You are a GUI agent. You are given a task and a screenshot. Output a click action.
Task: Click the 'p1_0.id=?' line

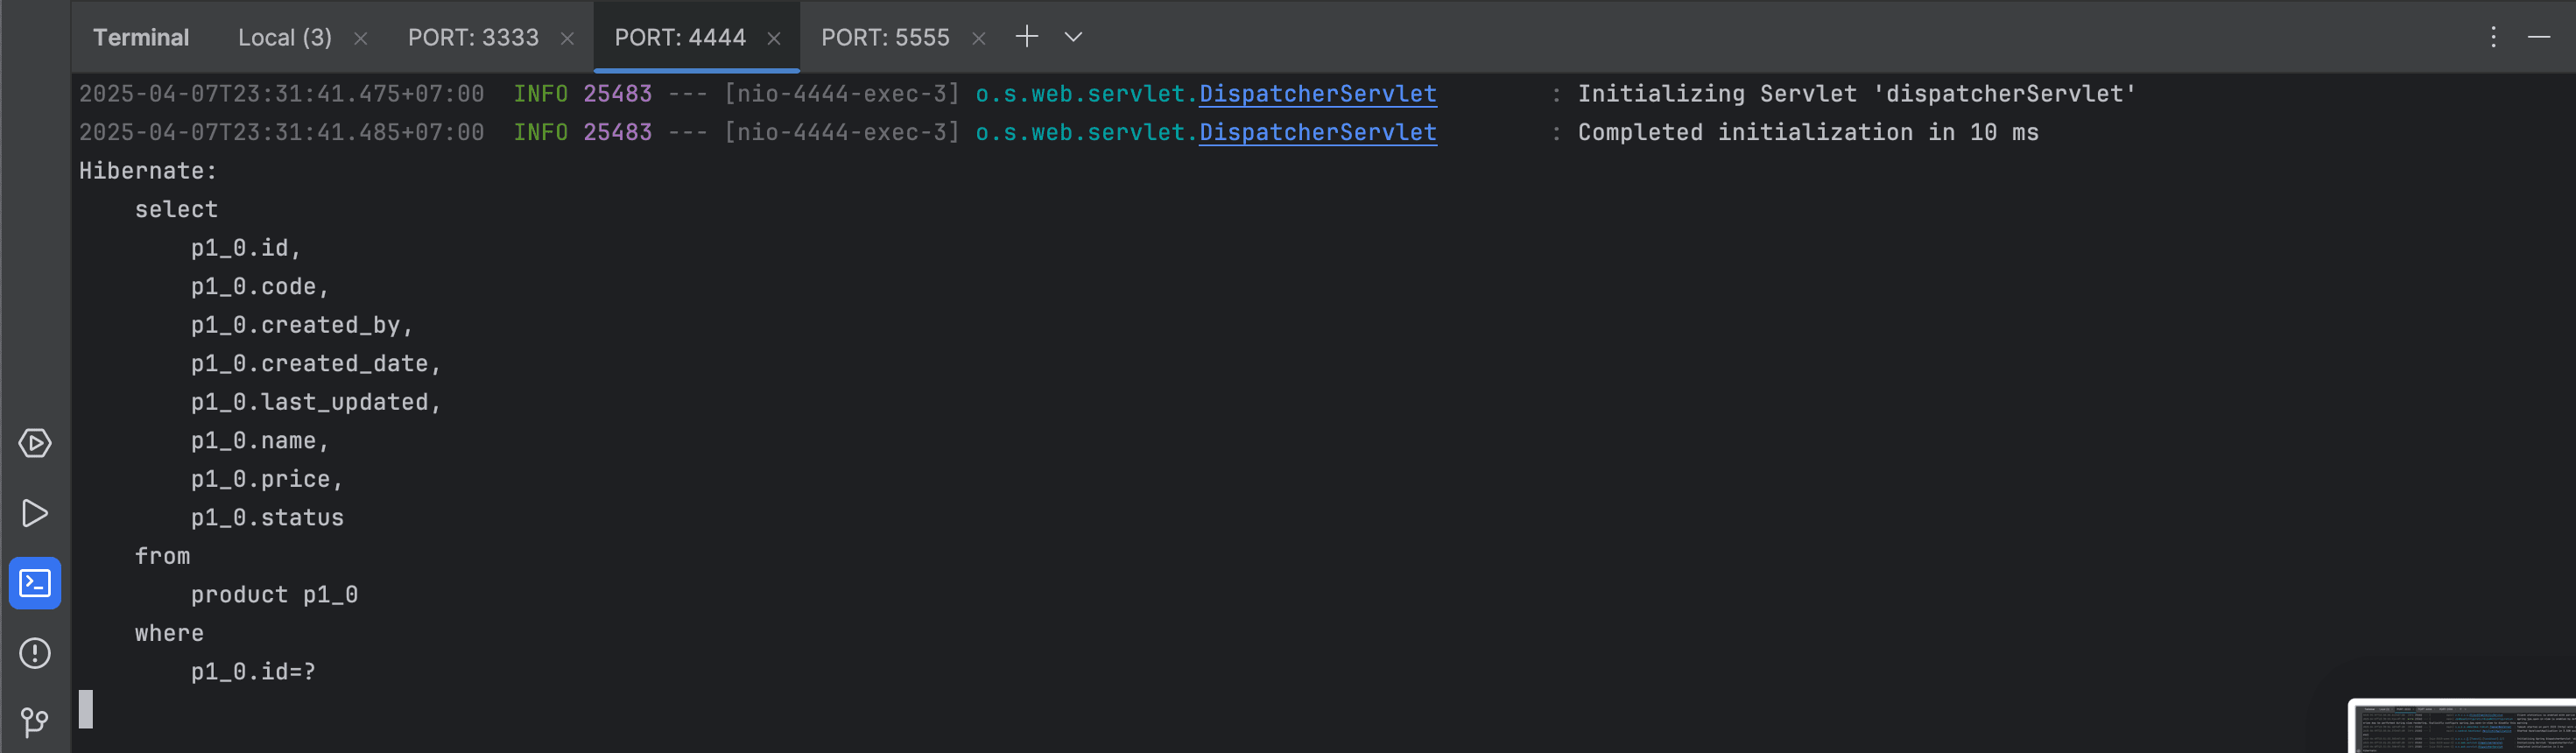coord(253,672)
